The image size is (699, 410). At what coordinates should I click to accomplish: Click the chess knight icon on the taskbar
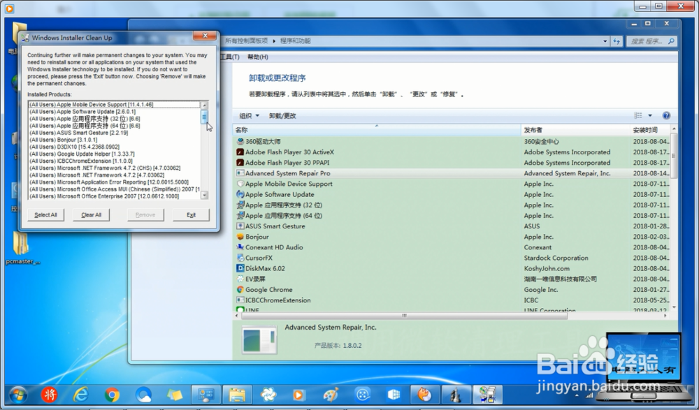coord(456,395)
